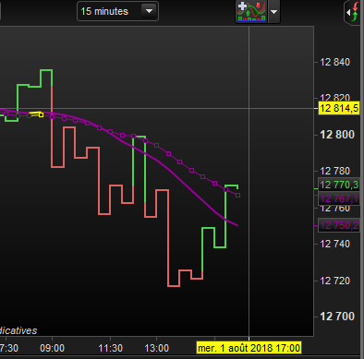Image resolution: width=364 pixels, height=359 pixels.
Task: Select the yellow 12 814,5 cursor price label
Action: 339,108
